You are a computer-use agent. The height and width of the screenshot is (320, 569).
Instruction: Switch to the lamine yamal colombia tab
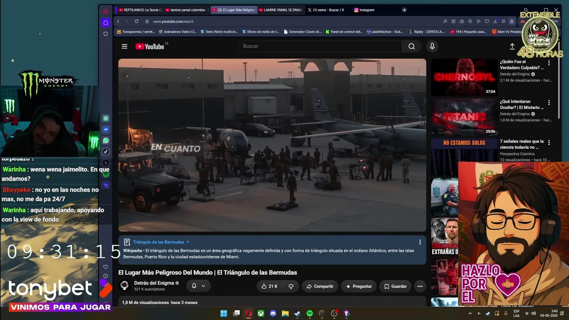tap(187, 10)
